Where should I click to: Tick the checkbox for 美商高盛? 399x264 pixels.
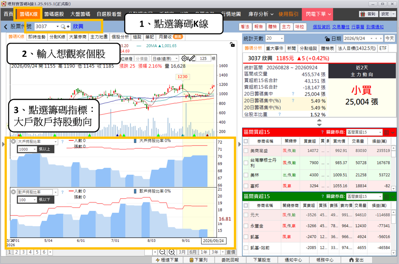pyautogui.click(x=246, y=151)
